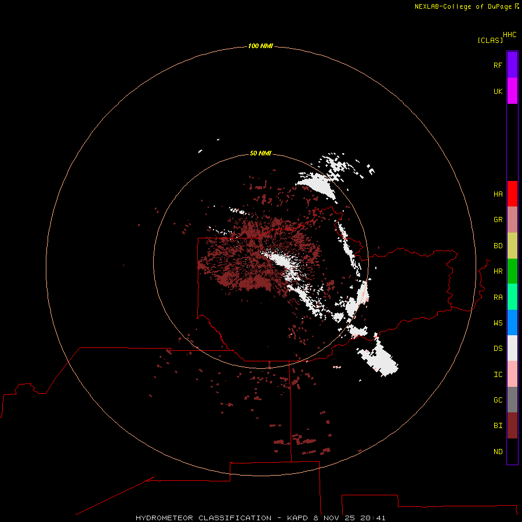This screenshot has width=522, height=522.
Task: Select the GC gray legend swatch
Action: [x=512, y=400]
